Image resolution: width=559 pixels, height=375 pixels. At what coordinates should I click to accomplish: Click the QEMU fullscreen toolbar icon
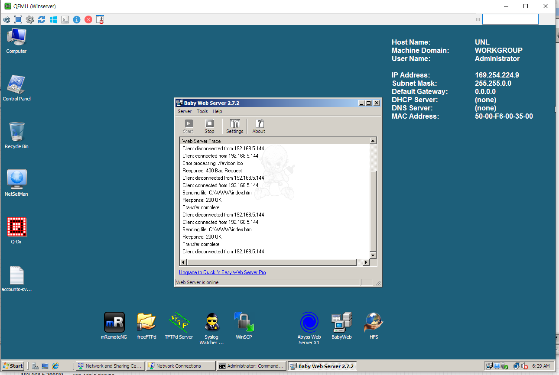tap(18, 19)
